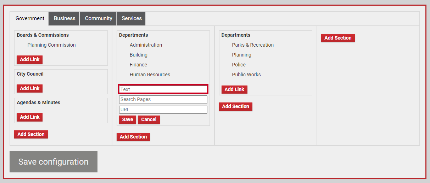Click the Boards & Commissions heading

43,35
